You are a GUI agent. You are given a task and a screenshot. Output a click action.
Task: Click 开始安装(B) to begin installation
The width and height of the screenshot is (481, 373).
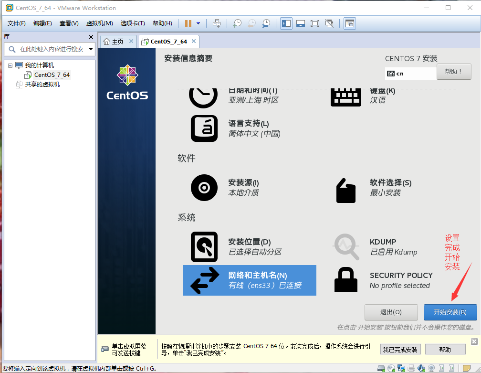(450, 312)
